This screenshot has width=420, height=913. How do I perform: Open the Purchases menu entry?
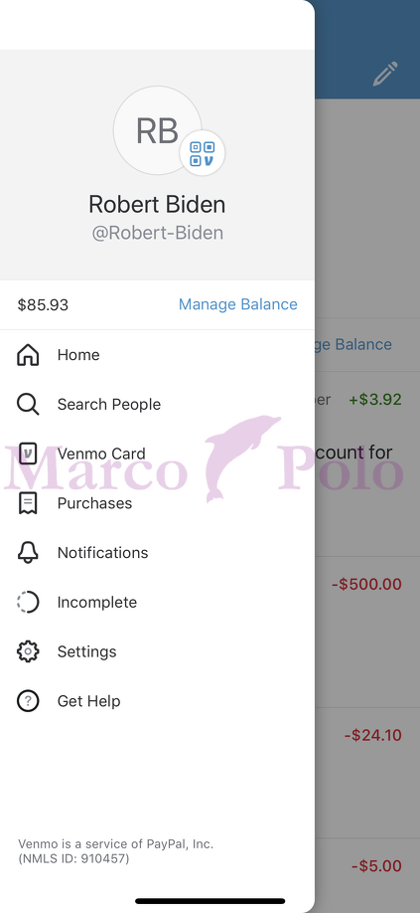point(158,503)
